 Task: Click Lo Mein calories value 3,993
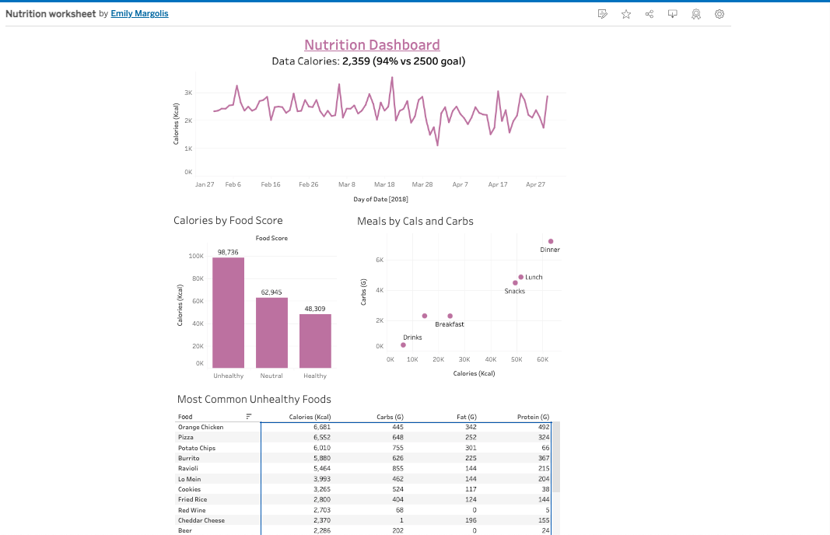click(x=322, y=479)
